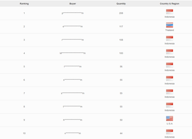Screen dimensions: 192x139
Task: Click the Indonesia flag in ranking 1 row
Action: tap(169, 11)
